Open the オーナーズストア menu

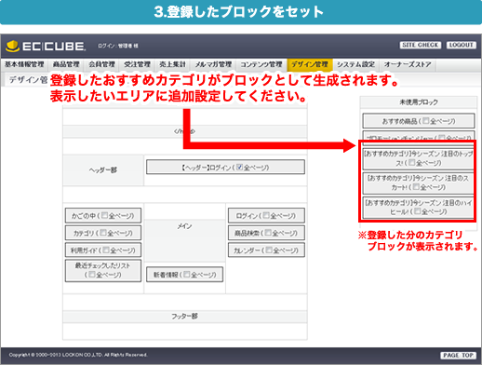(x=408, y=64)
